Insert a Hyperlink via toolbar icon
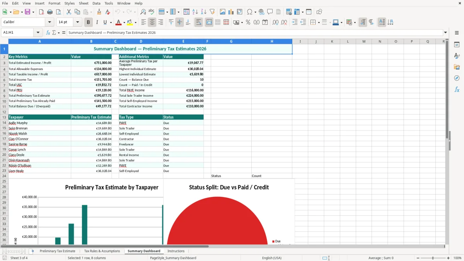Screen dimensions: 464x261 coord(261,12)
